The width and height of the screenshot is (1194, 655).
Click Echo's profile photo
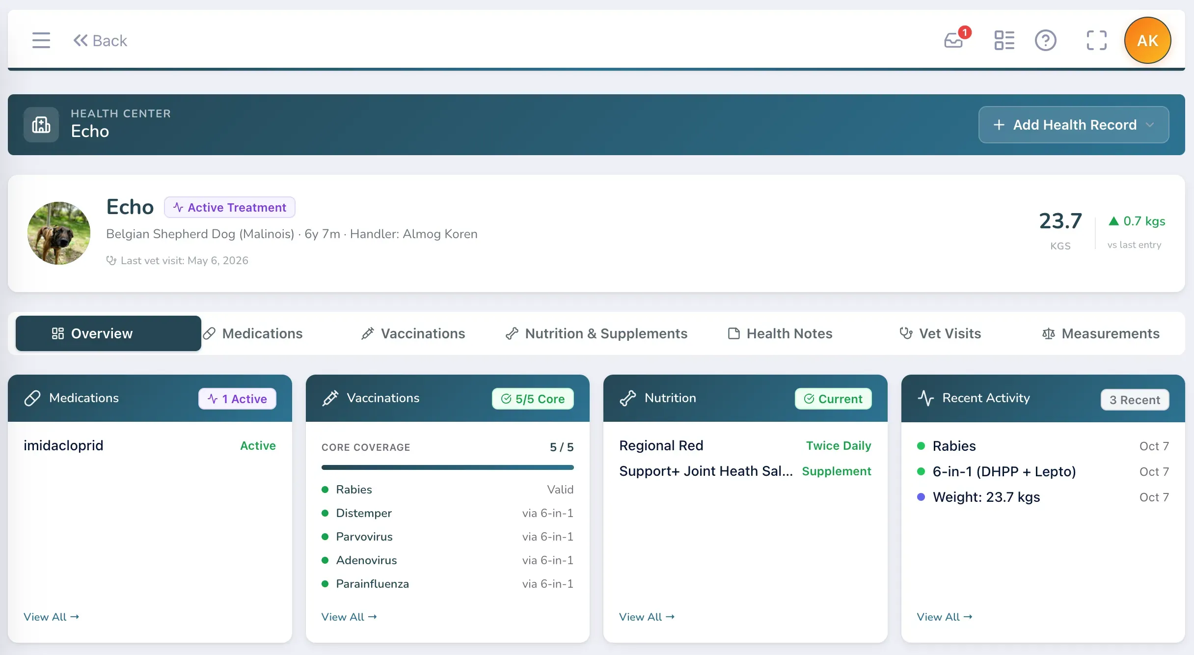click(x=59, y=233)
